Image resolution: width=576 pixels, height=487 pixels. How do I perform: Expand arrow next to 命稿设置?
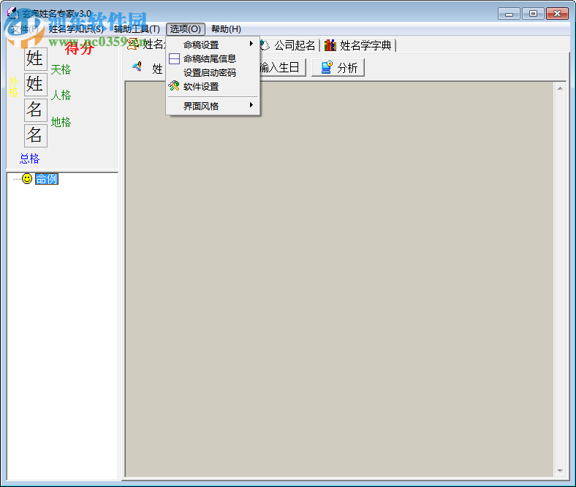pyautogui.click(x=251, y=44)
